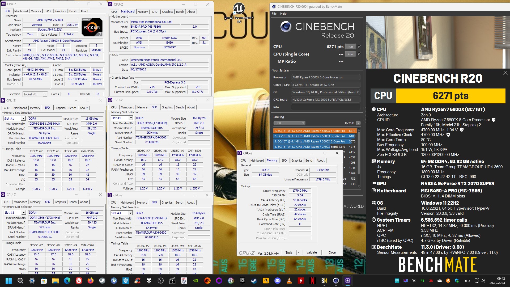Image resolution: width=510 pixels, height=287 pixels.
Task: Launch Microsoft Edge from taskbar
Action: pyautogui.click(x=67, y=281)
